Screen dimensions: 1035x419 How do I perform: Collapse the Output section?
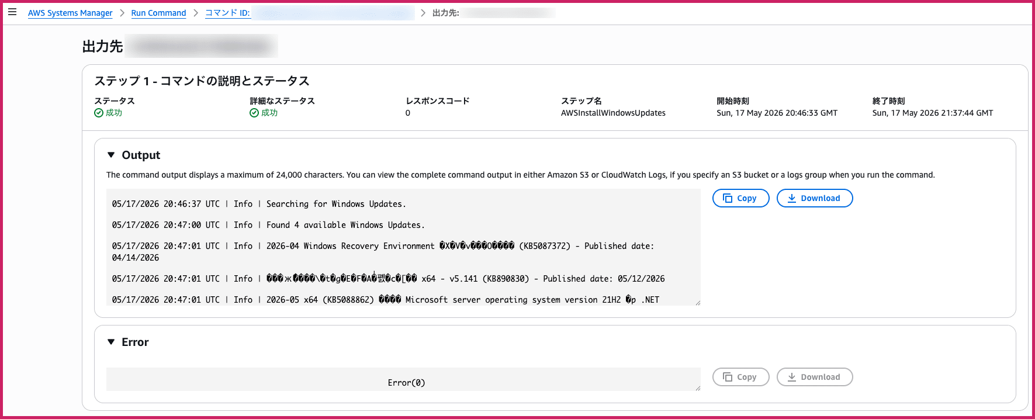pos(111,155)
